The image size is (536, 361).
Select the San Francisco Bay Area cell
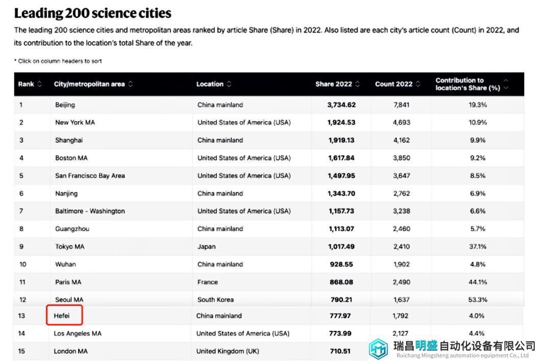click(x=90, y=175)
